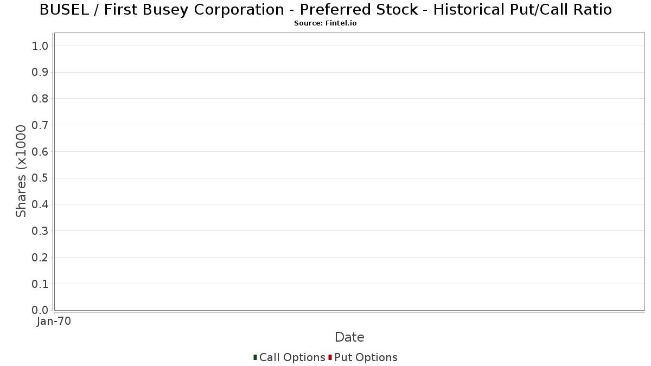Click the 0.0 y-axis tick label
Viewport: 651px width, 366px height.
coord(40,310)
